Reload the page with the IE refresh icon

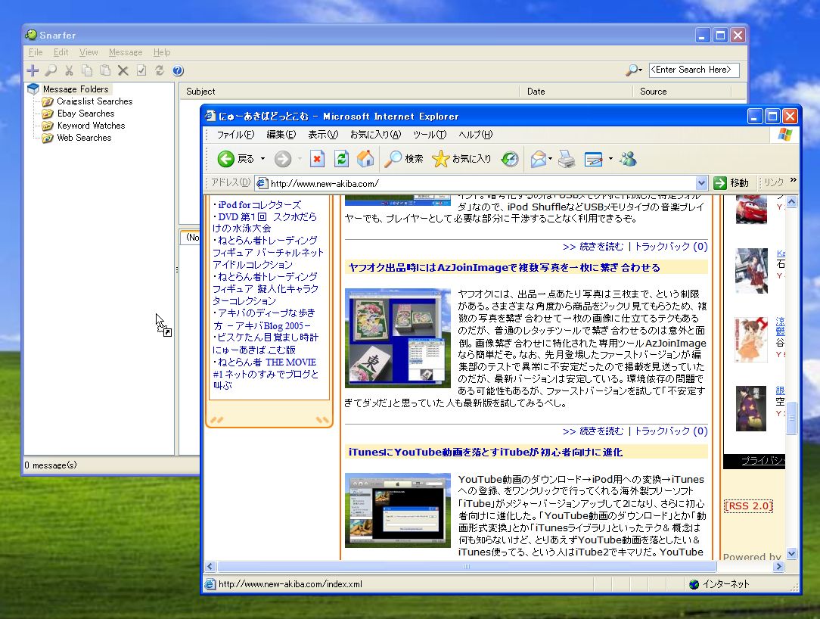pos(341,159)
